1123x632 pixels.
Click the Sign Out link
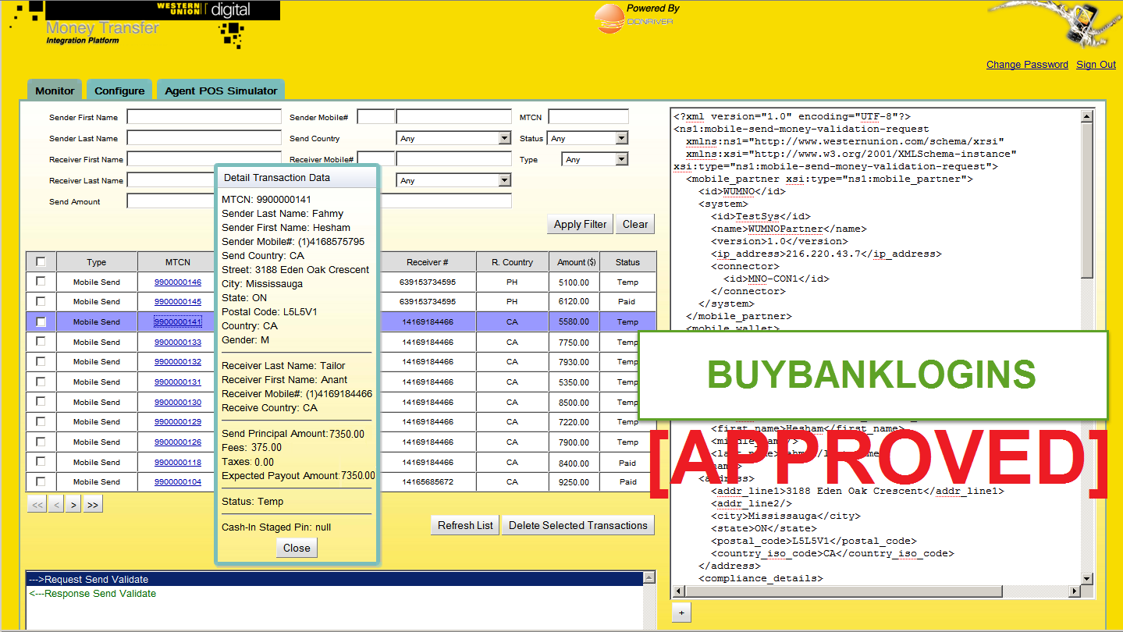[x=1096, y=65]
